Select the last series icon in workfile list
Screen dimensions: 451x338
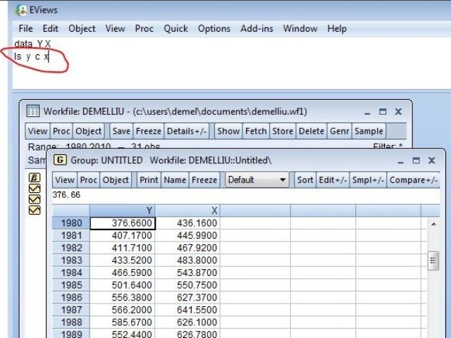pos(35,210)
